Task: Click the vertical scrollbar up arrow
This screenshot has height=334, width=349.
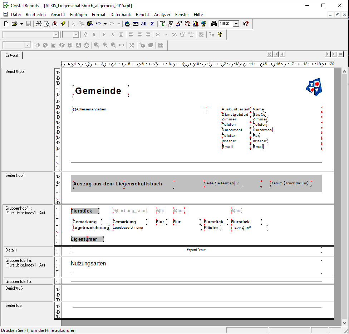Action: tap(344, 71)
